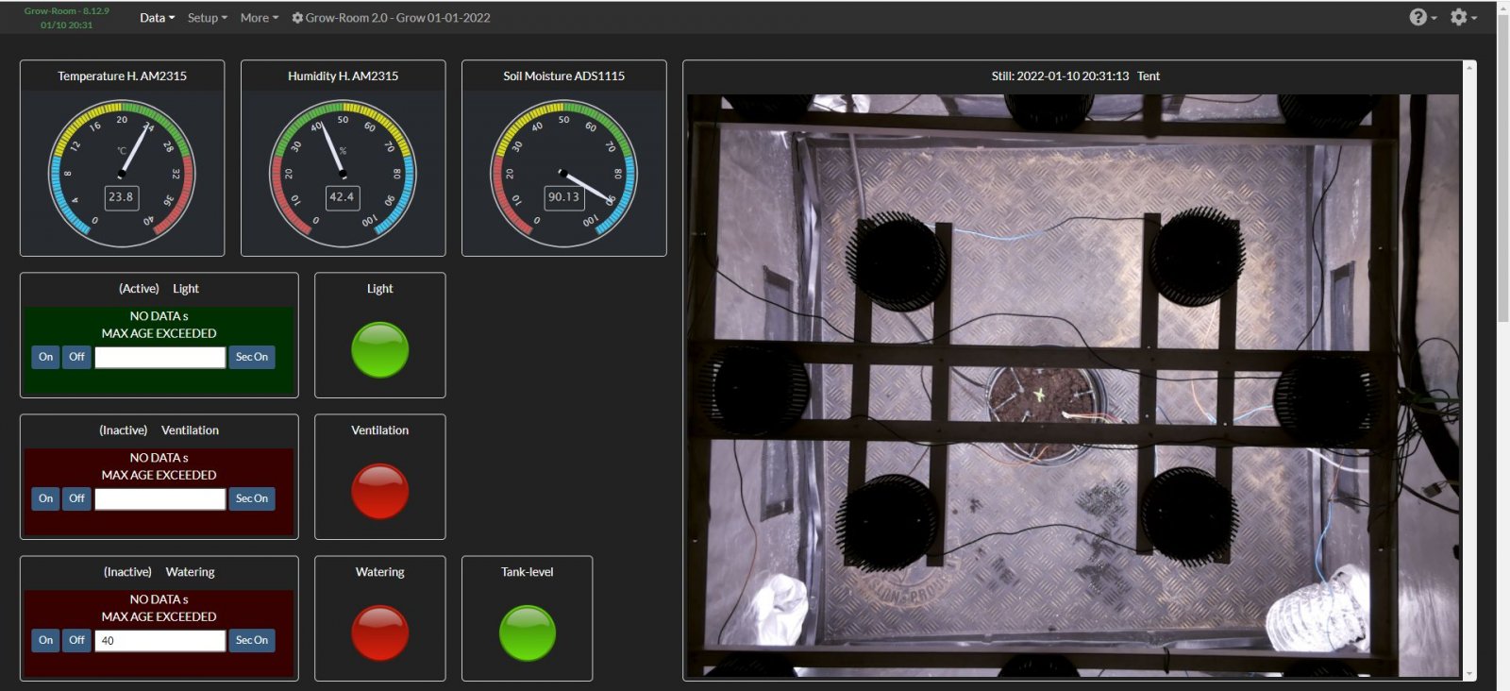
Task: Click the (Active) Light heading
Action: coord(159,289)
